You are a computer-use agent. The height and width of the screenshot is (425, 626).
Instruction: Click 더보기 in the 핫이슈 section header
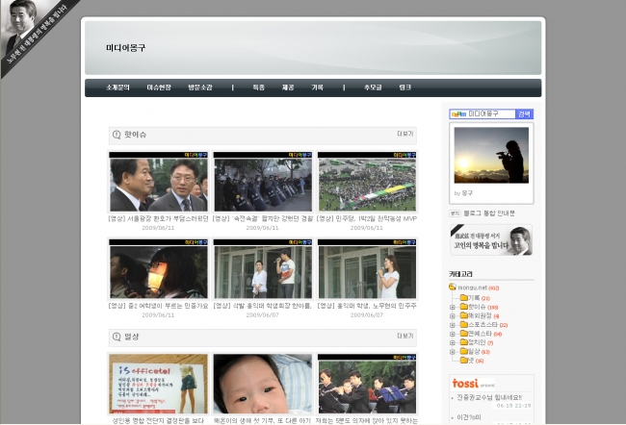click(x=404, y=134)
